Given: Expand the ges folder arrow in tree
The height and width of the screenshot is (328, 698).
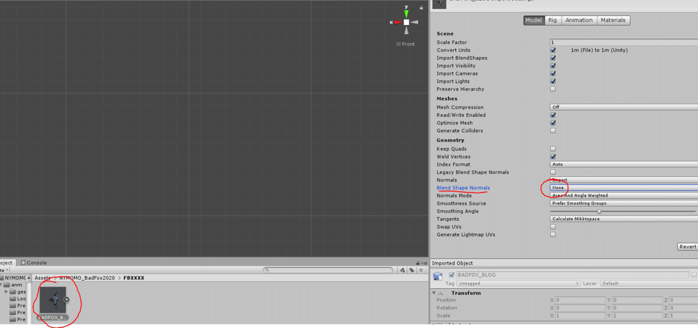Looking at the screenshot, I should [x=6, y=292].
